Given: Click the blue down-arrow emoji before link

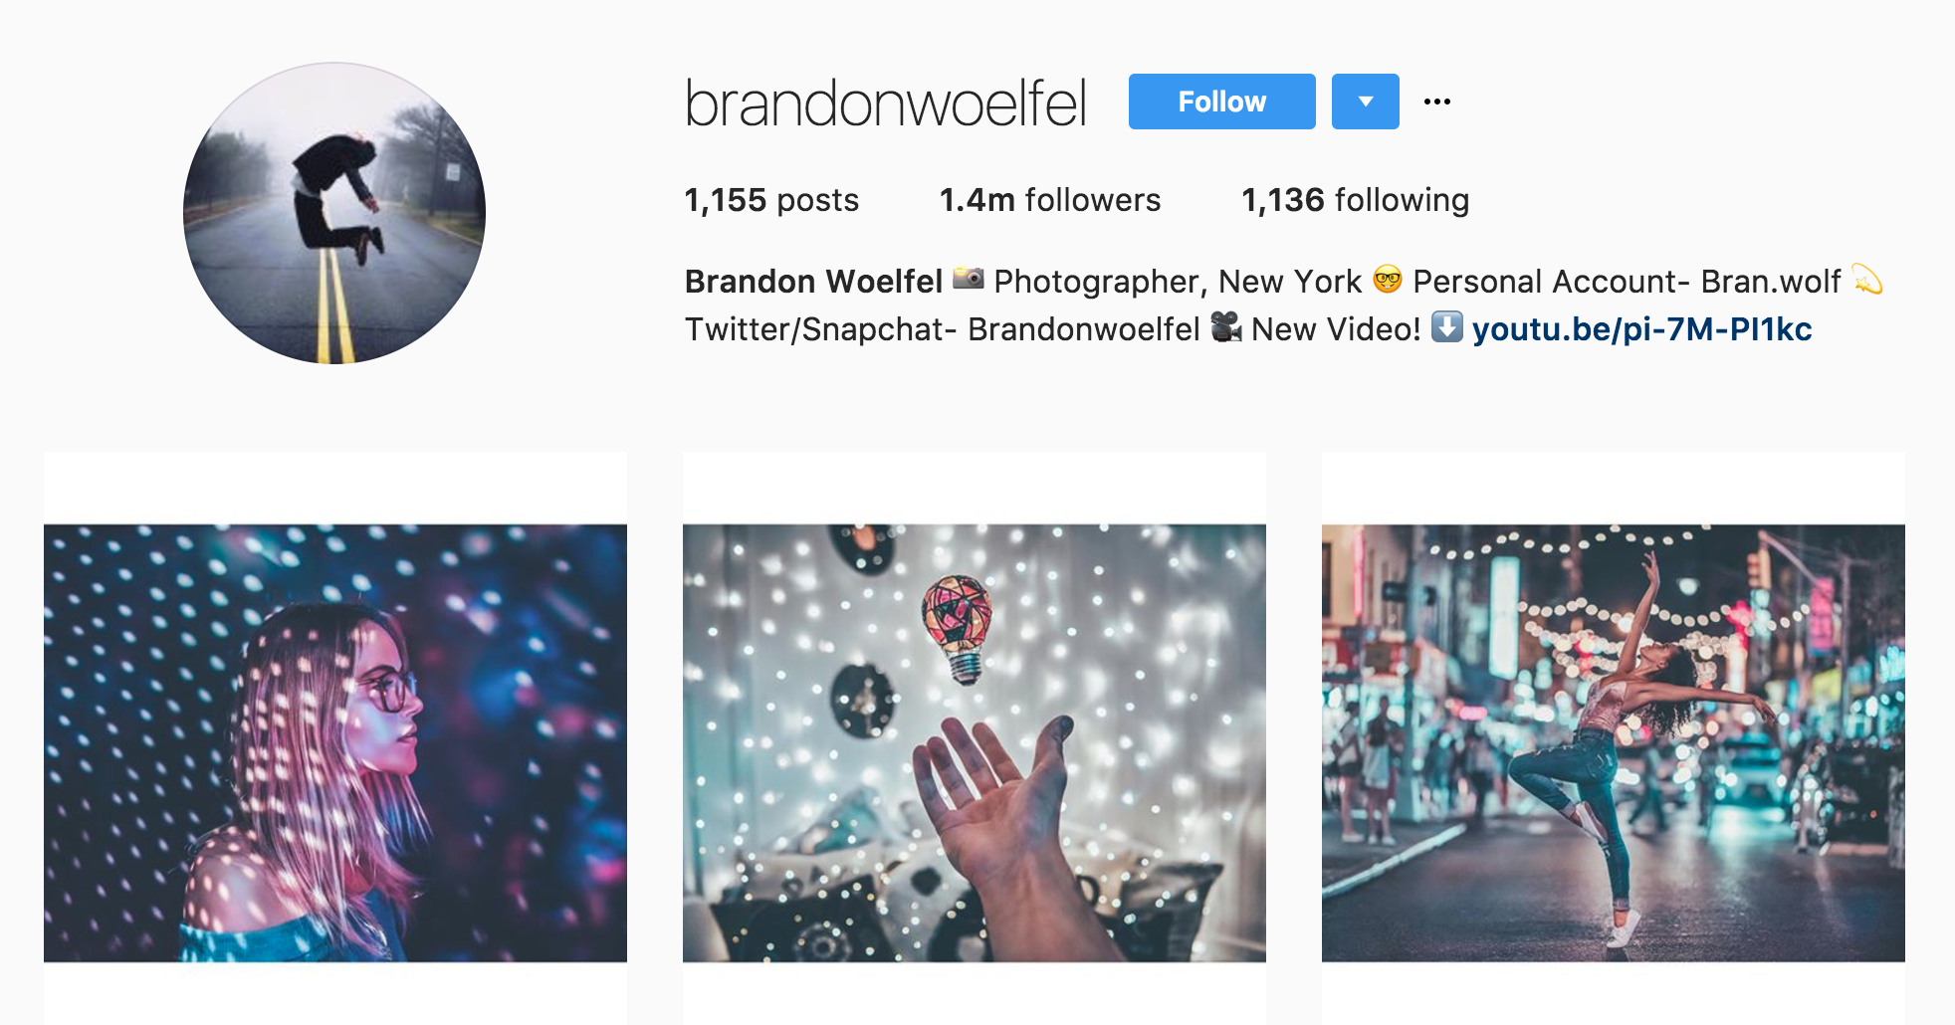Looking at the screenshot, I should coord(1446,326).
